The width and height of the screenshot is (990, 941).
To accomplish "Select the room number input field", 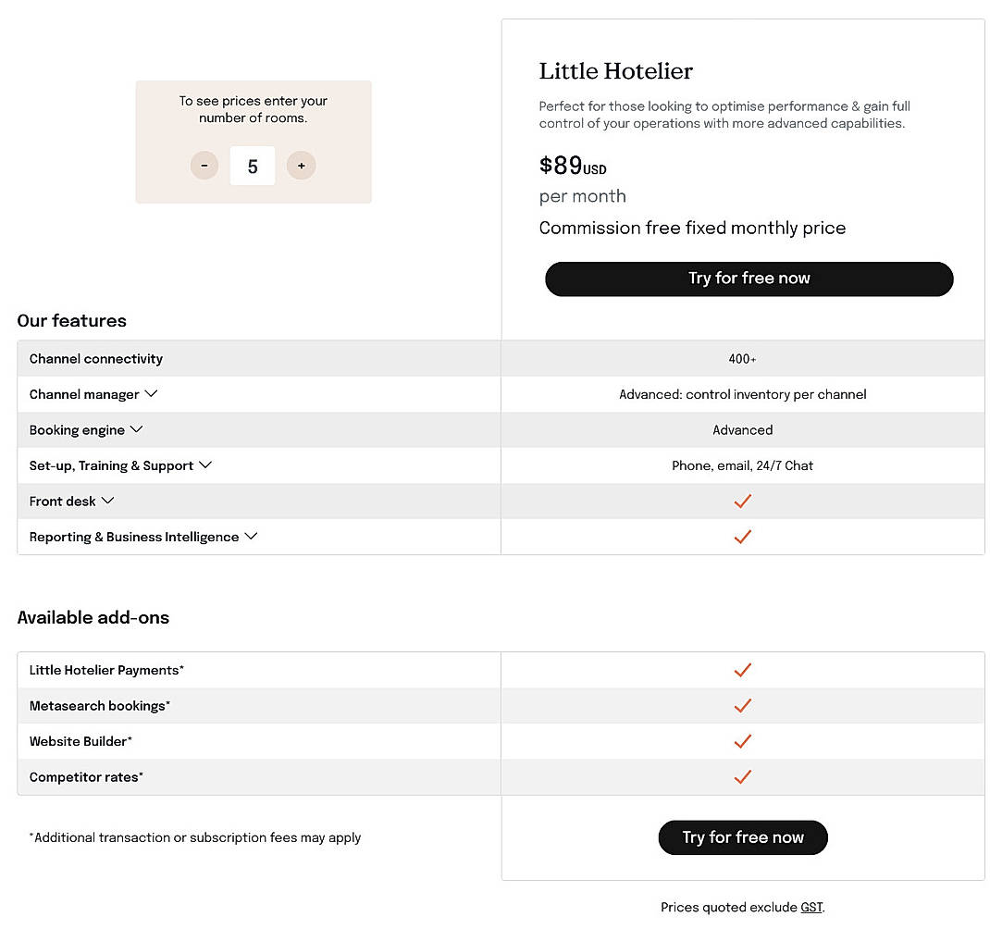I will [x=253, y=166].
